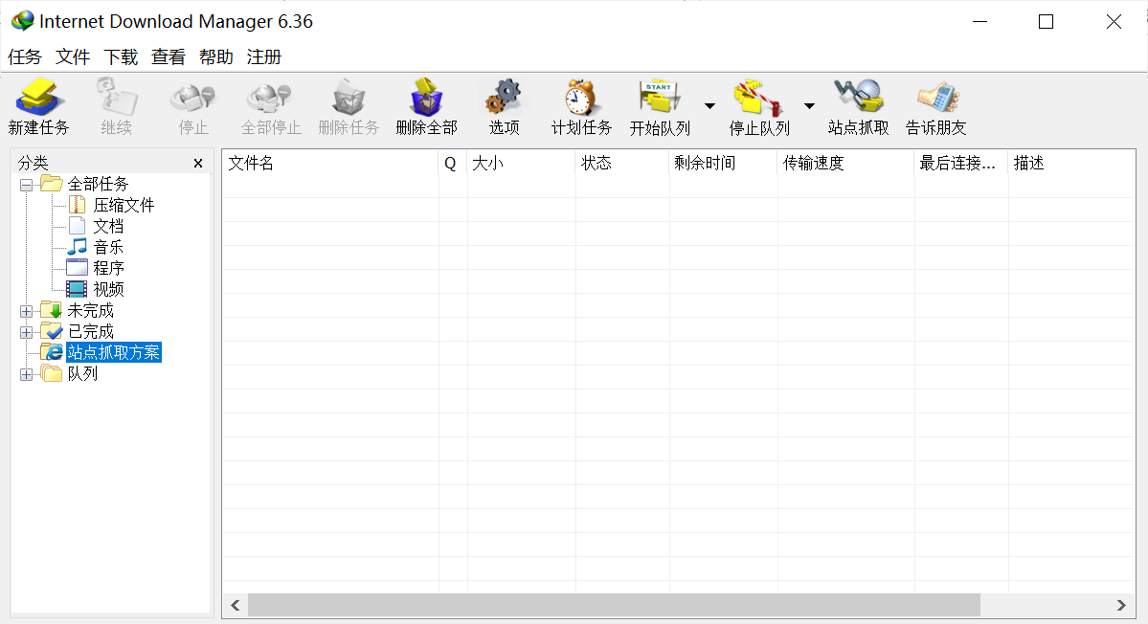
Task: Click the 全部停止 (stop all) icon
Action: 270,98
